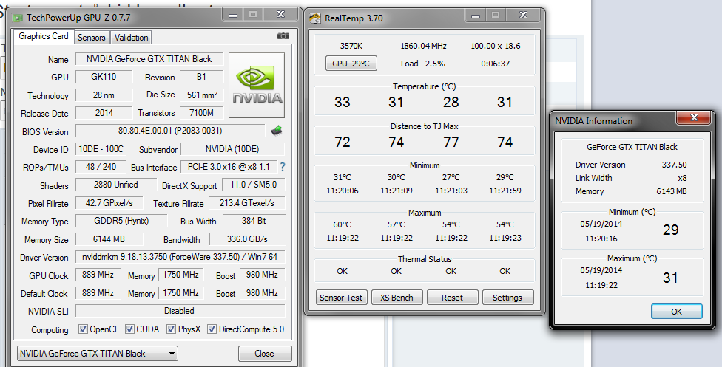This screenshot has height=367, width=722.
Task: Switch to the Sensors tab
Action: point(91,38)
